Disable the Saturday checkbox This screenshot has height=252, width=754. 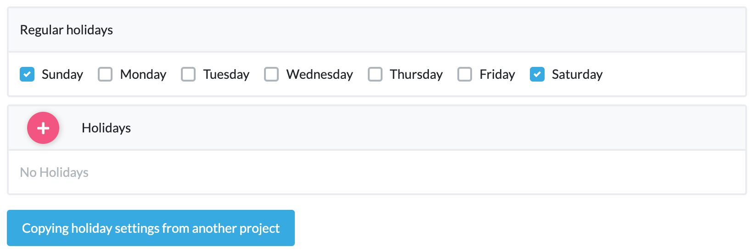(x=537, y=74)
